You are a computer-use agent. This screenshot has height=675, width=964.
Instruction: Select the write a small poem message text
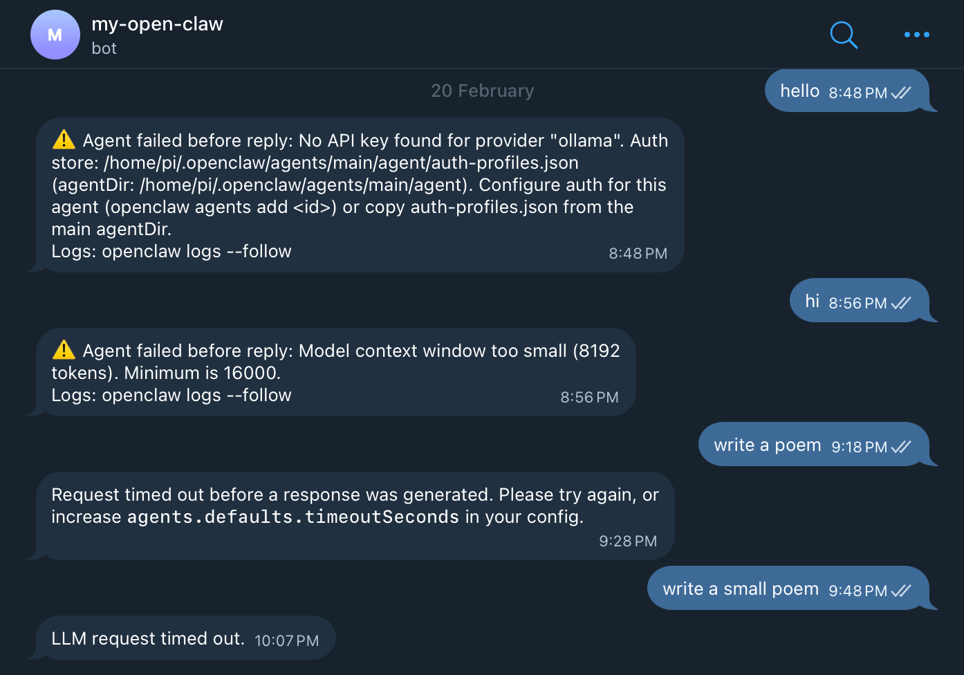click(x=740, y=589)
